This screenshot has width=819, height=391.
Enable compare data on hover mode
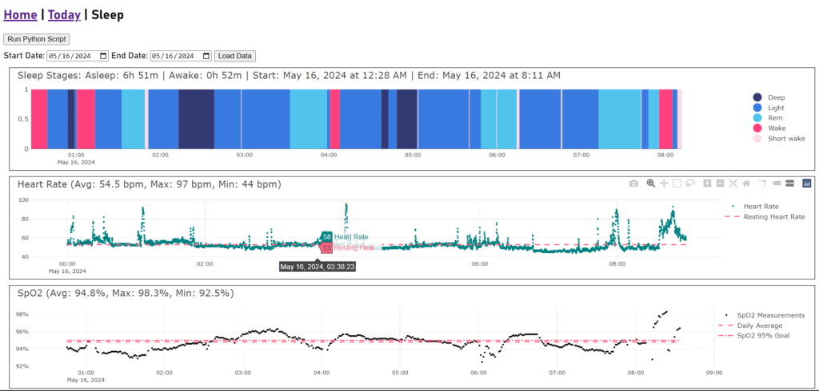[x=789, y=184]
